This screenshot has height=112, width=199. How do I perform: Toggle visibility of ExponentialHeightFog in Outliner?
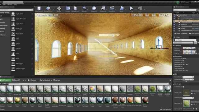[x=174, y=19]
